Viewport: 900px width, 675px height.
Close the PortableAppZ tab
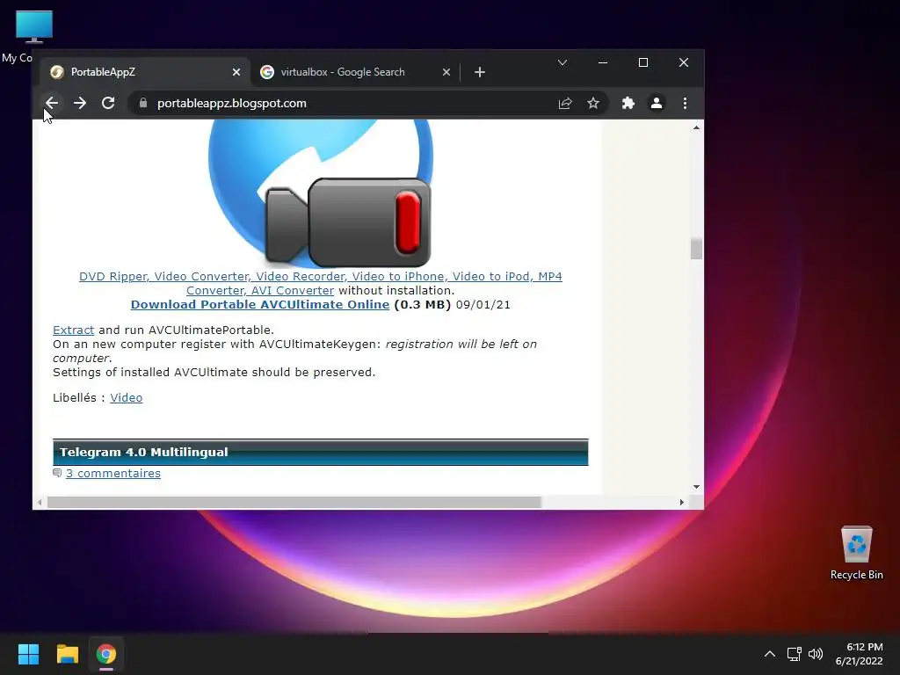click(x=236, y=72)
